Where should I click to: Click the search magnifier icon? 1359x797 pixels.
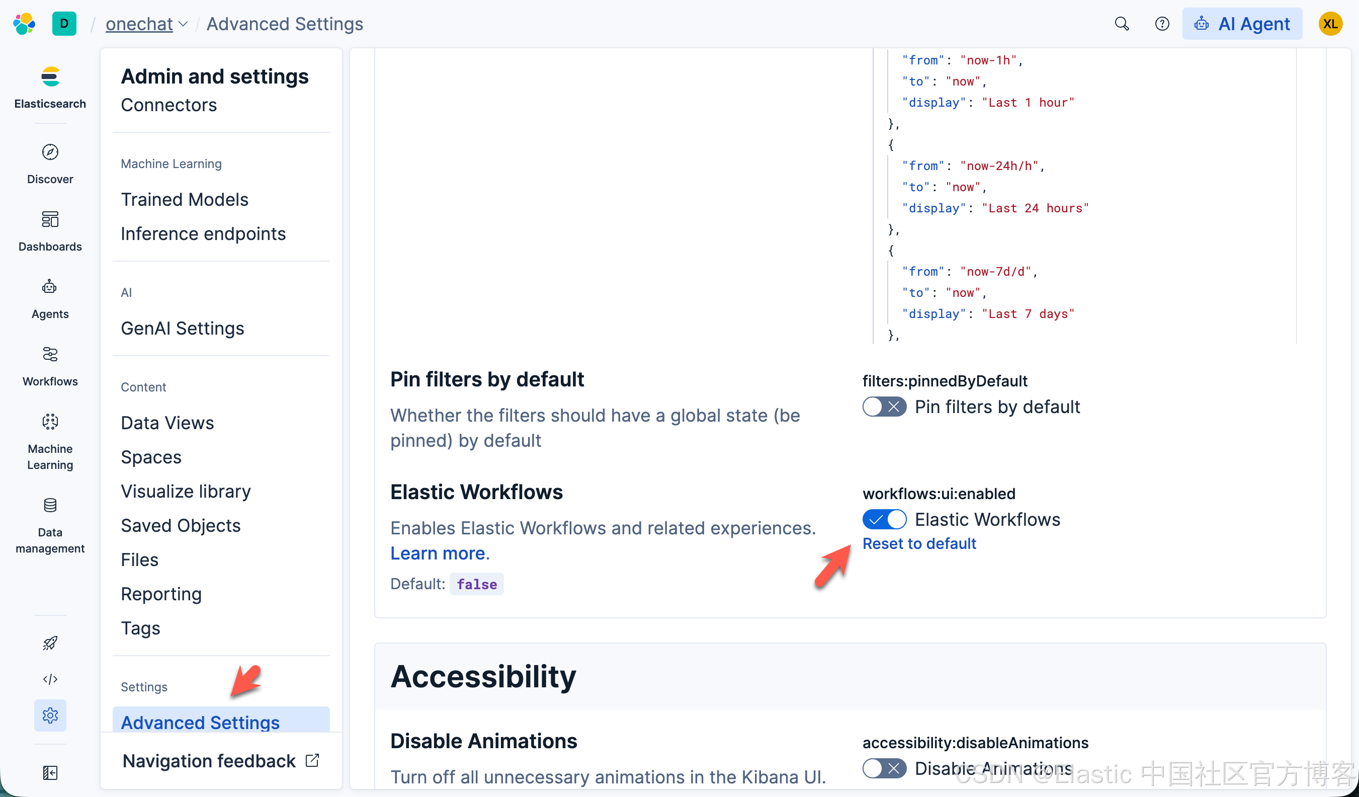1122,24
